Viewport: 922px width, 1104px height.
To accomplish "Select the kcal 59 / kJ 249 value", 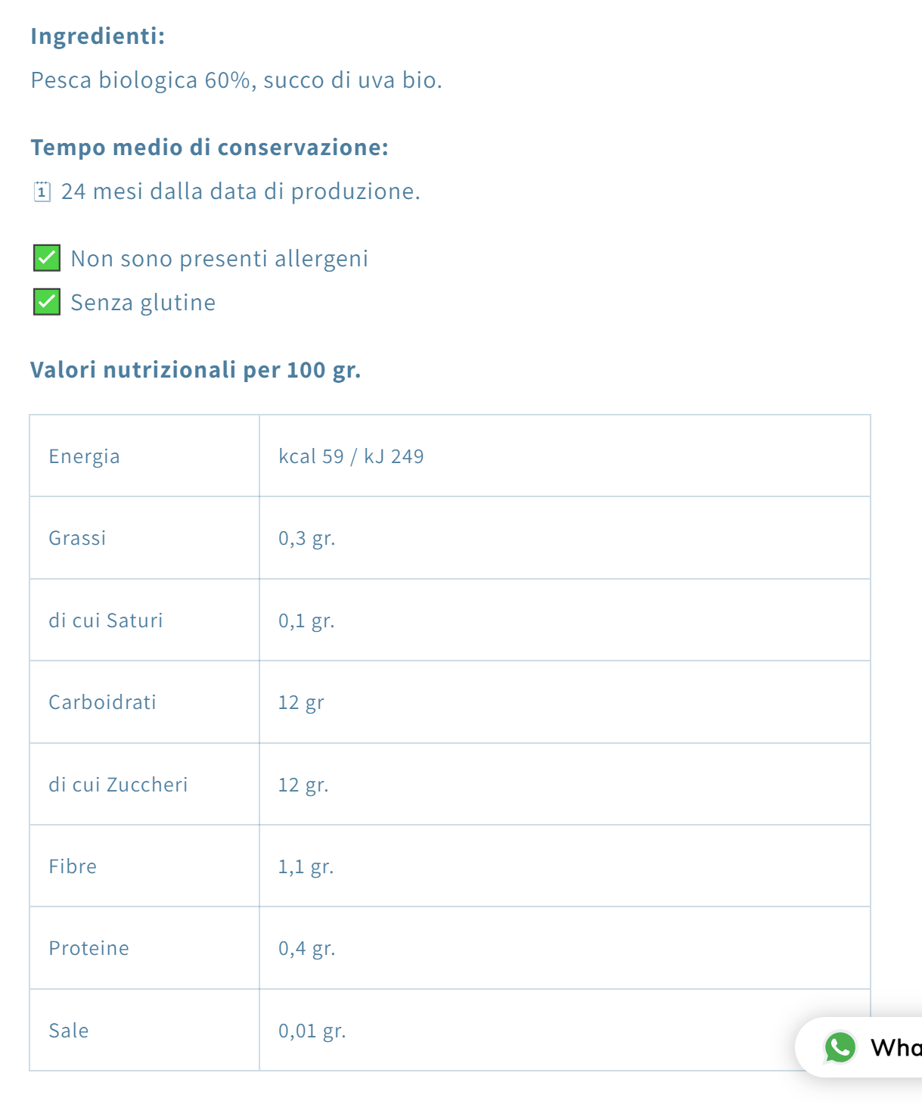I will [x=351, y=456].
